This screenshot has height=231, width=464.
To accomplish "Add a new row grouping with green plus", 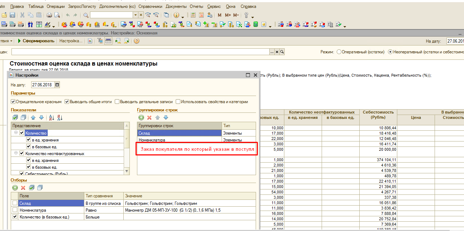I will point(141,117).
